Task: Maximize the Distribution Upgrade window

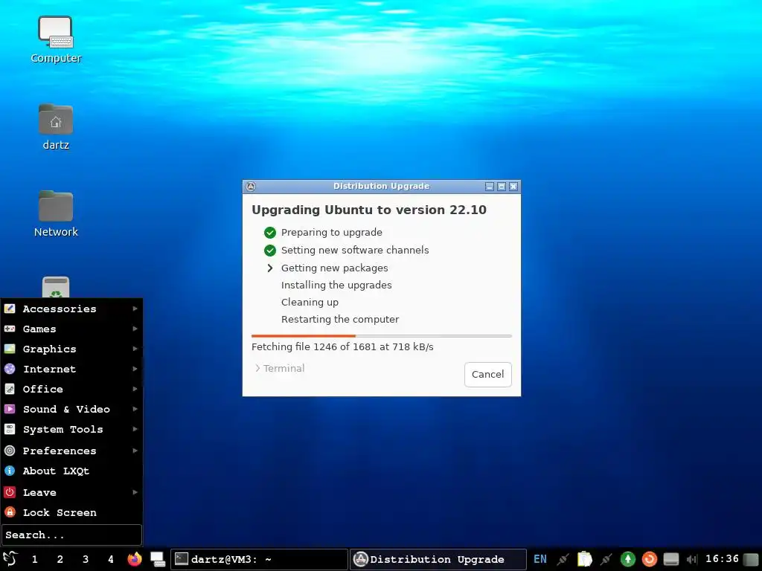Action: pyautogui.click(x=502, y=187)
